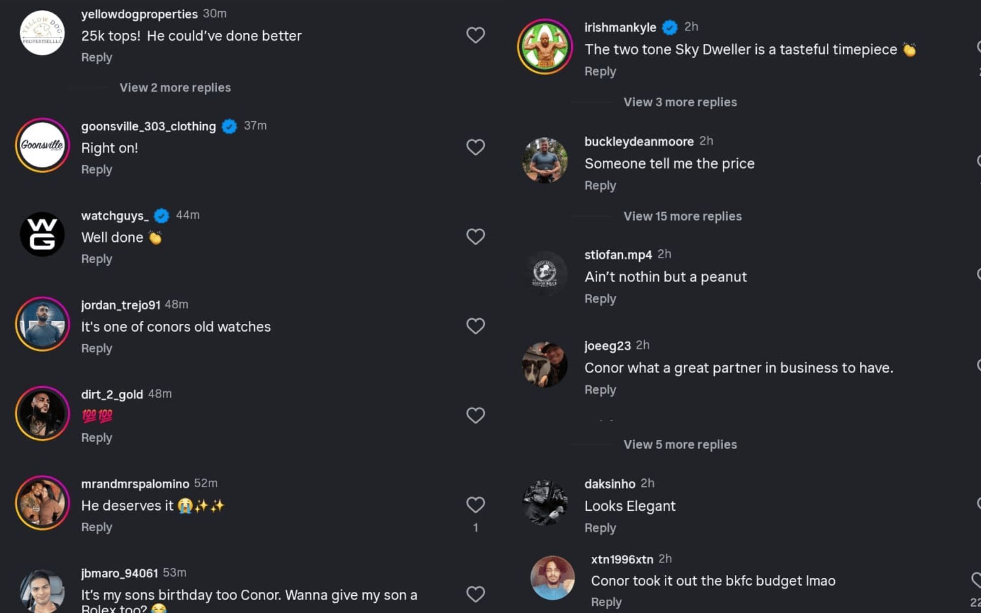Expand 'View 5 more replies' under joeeg23
981x613 pixels.
click(x=680, y=445)
